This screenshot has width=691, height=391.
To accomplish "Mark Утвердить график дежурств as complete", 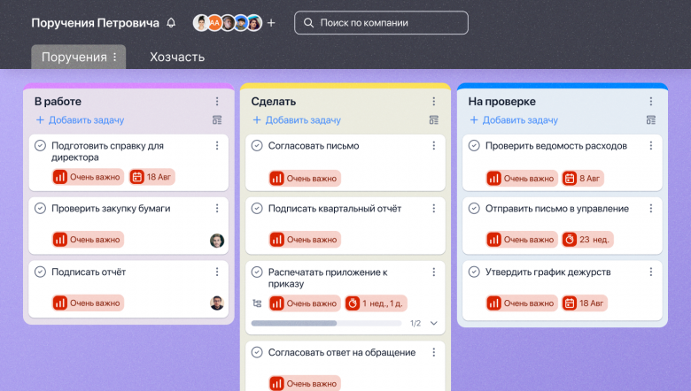I will click(474, 272).
